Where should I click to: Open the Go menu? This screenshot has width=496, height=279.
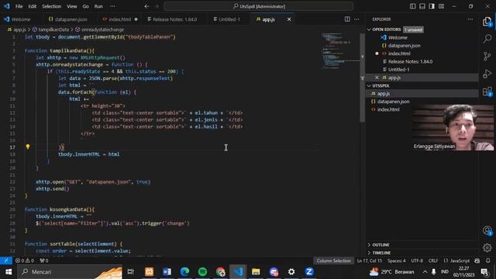(x=86, y=6)
